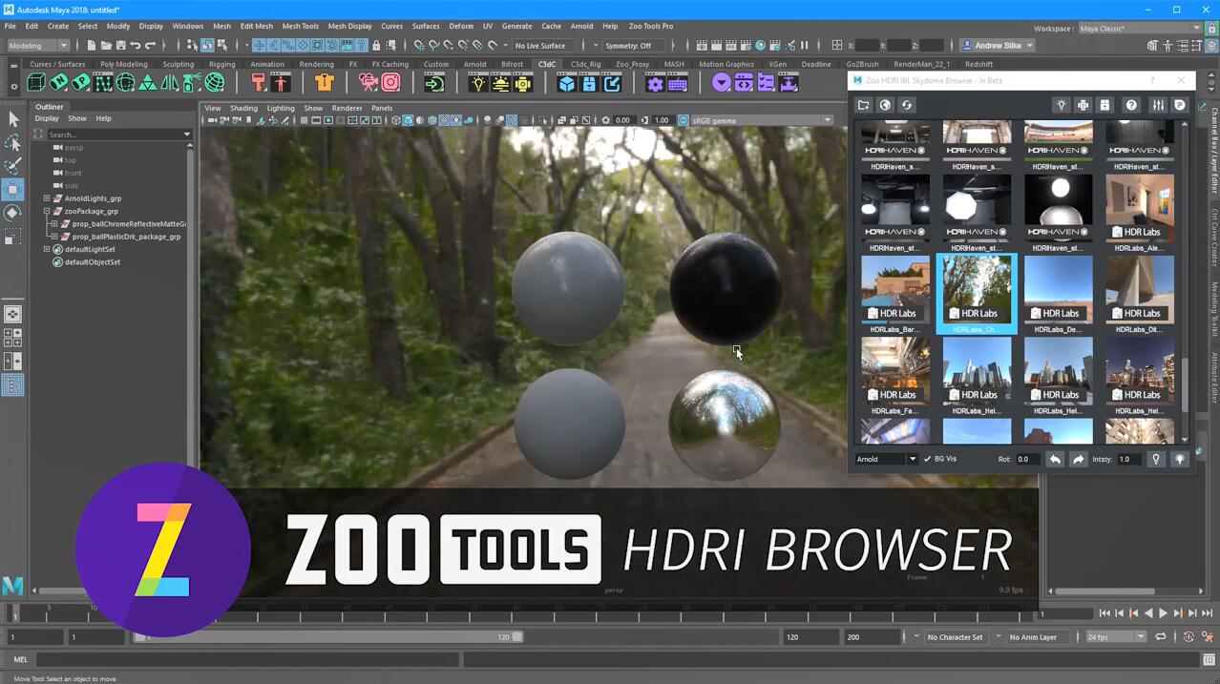The height and width of the screenshot is (684, 1220).
Task: Open the viewport Lighting menu
Action: click(281, 108)
